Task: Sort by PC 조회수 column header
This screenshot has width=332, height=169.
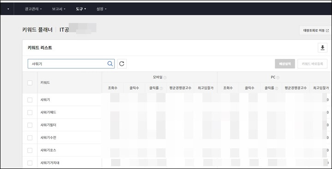Action: click(x=228, y=88)
